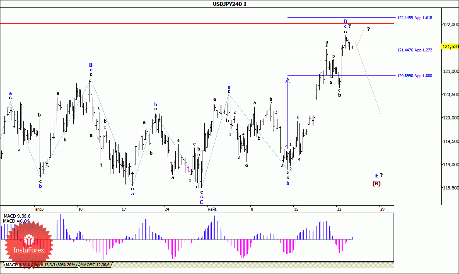This screenshot has width=459, height=274.
Task: Click the май1 date on time axis
Action: pyautogui.click(x=212, y=209)
